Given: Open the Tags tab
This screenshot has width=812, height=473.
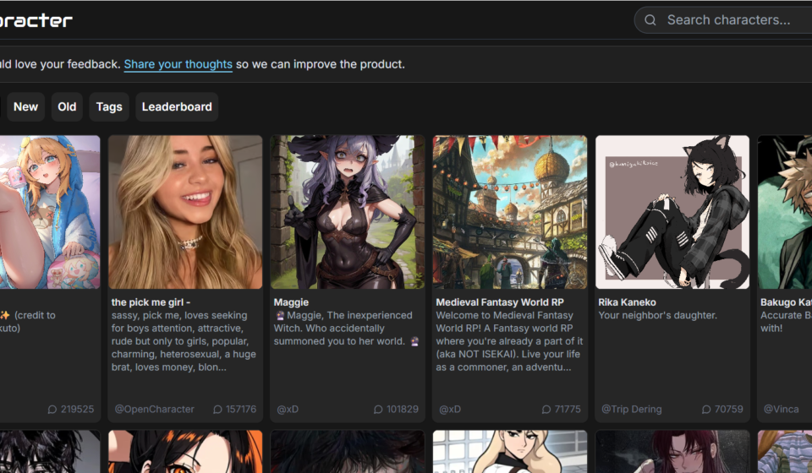Looking at the screenshot, I should pyautogui.click(x=109, y=107).
